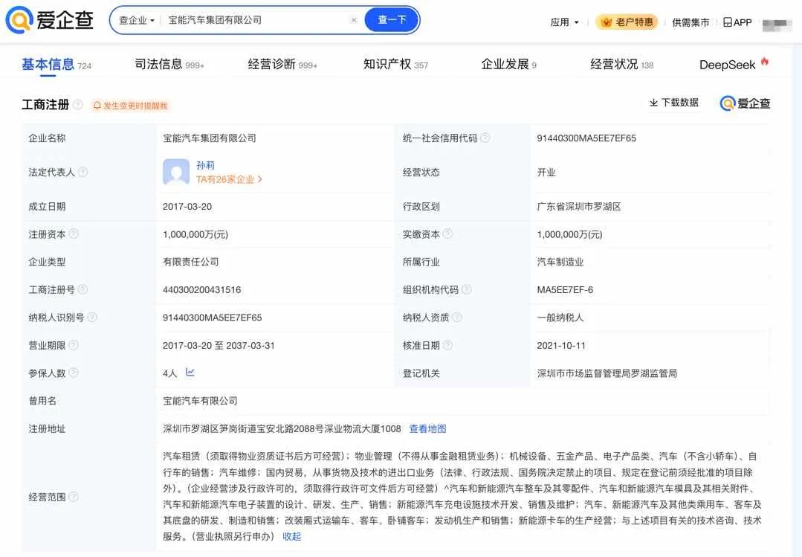This screenshot has width=802, height=557.
Task: Click the help icon next to 组织机构代码
Action: click(x=467, y=289)
